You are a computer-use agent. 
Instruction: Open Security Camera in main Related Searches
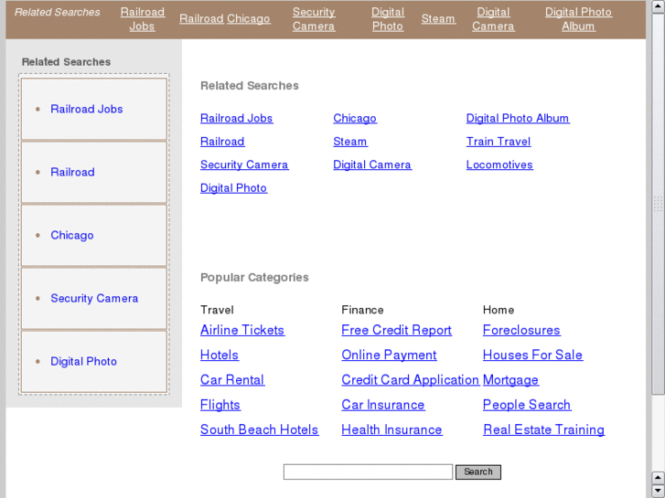click(x=244, y=164)
